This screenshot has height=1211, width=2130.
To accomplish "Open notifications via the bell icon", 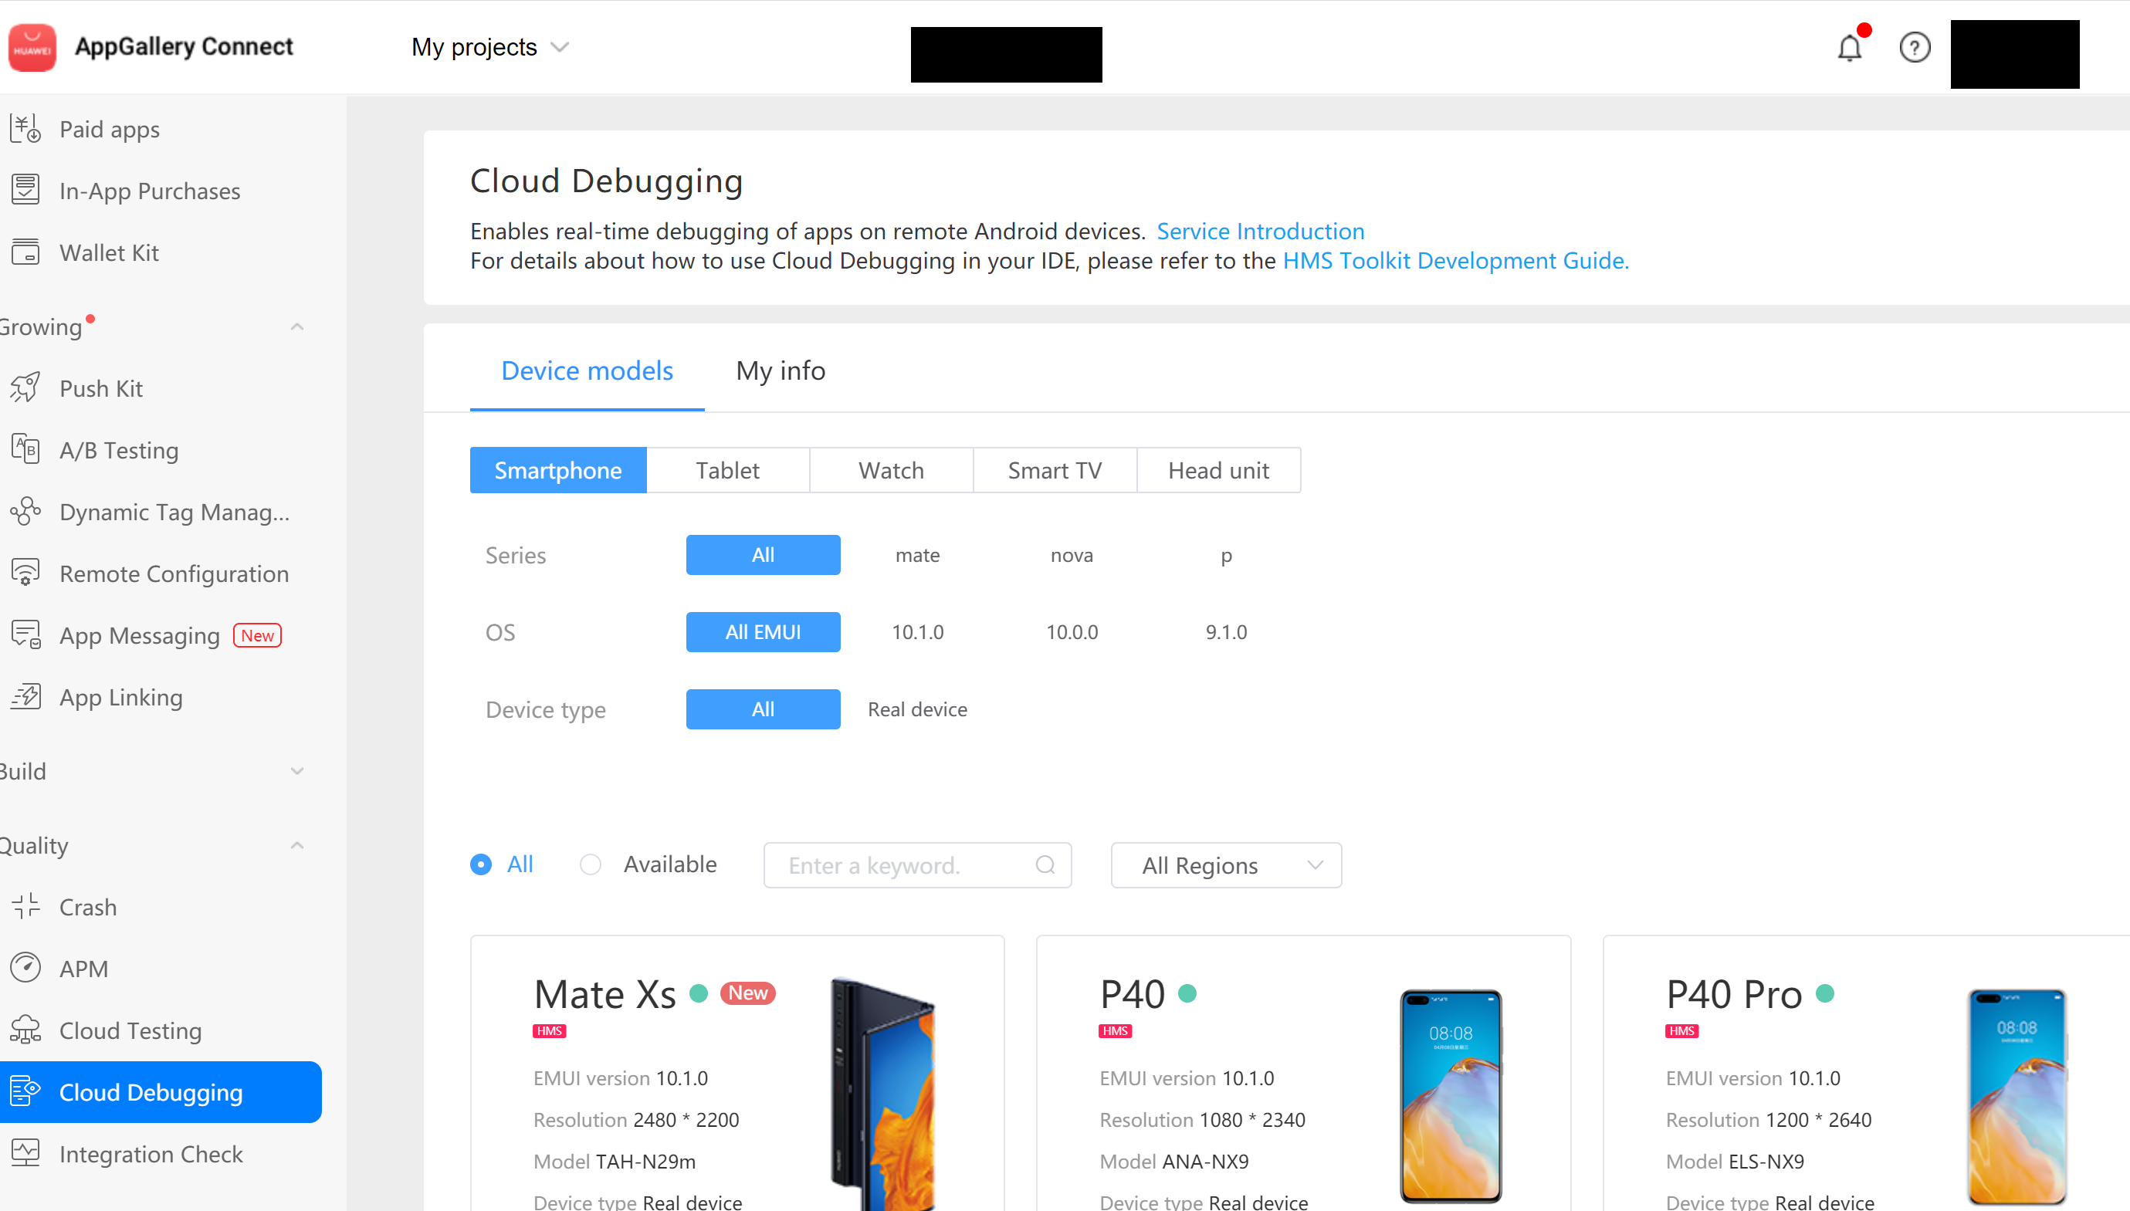I will (x=1850, y=47).
